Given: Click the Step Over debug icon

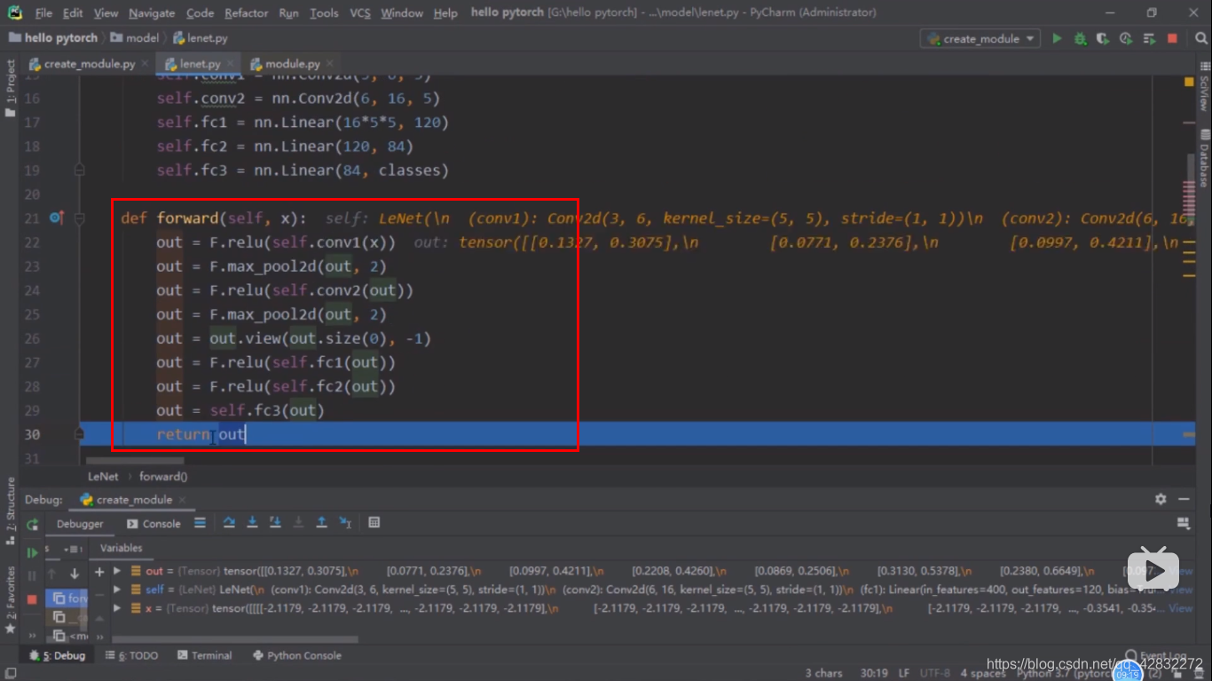Looking at the screenshot, I should pos(229,523).
